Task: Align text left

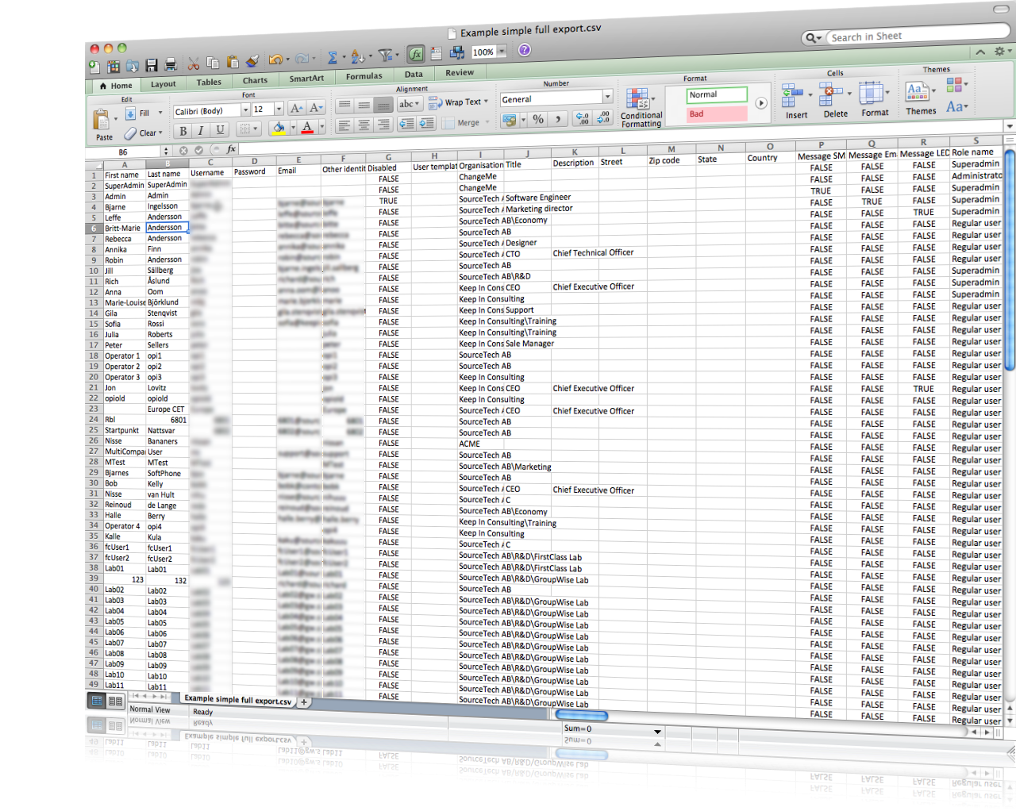Action: coord(344,126)
